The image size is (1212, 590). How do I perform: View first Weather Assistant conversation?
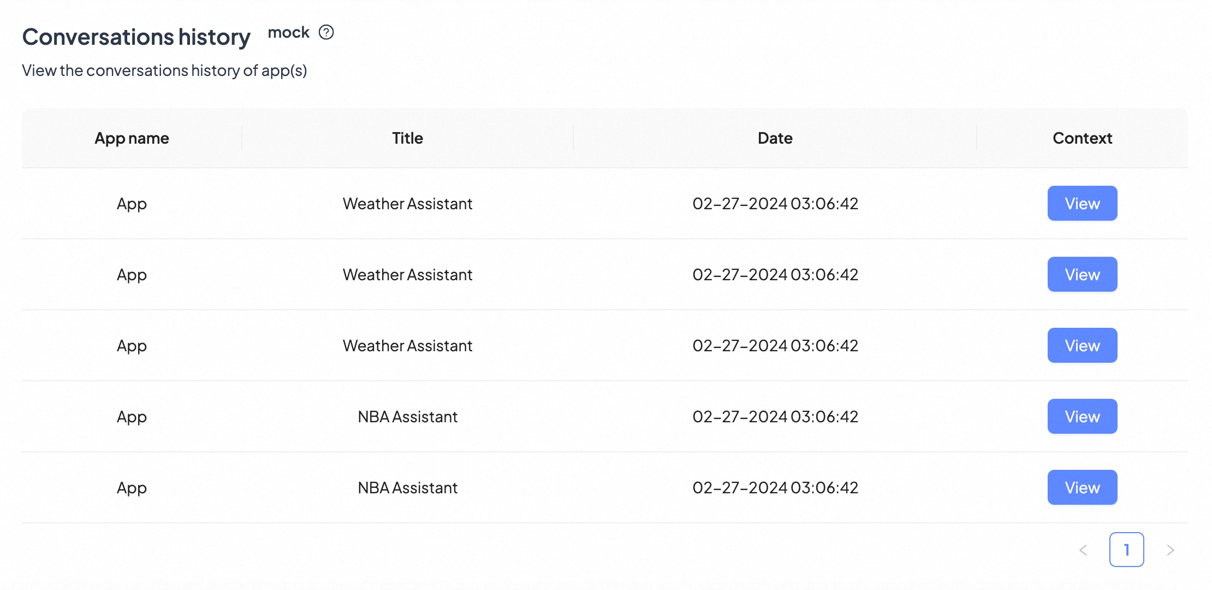click(x=1082, y=203)
